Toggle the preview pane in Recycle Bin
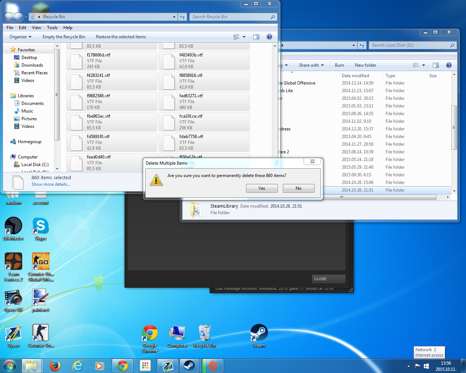 click(x=256, y=37)
